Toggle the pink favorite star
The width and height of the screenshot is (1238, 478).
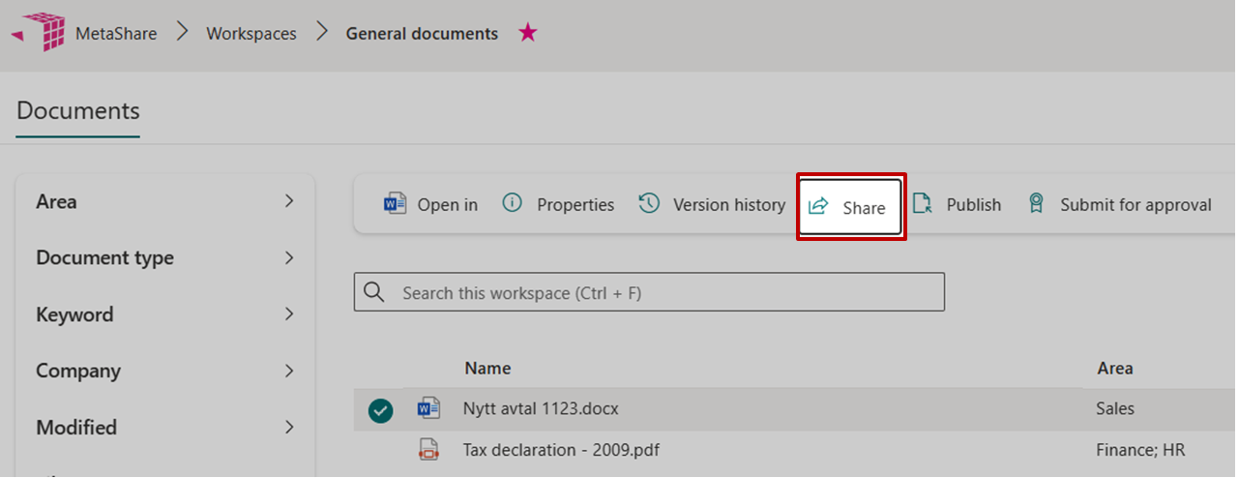point(527,33)
